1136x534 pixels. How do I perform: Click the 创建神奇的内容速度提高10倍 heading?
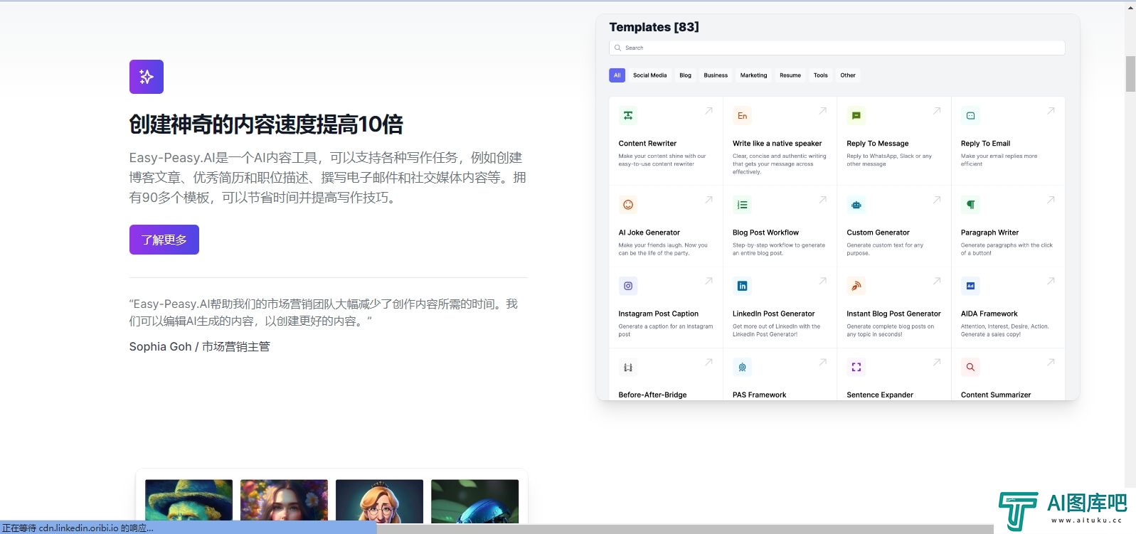point(266,124)
